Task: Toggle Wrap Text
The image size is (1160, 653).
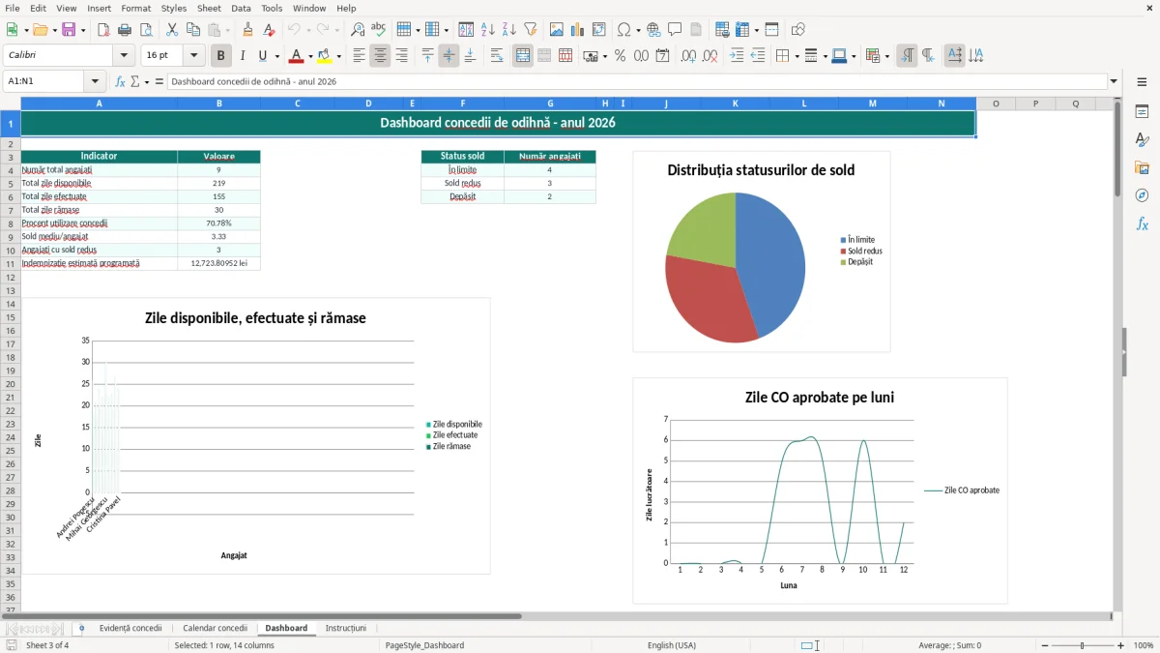Action: coord(497,56)
